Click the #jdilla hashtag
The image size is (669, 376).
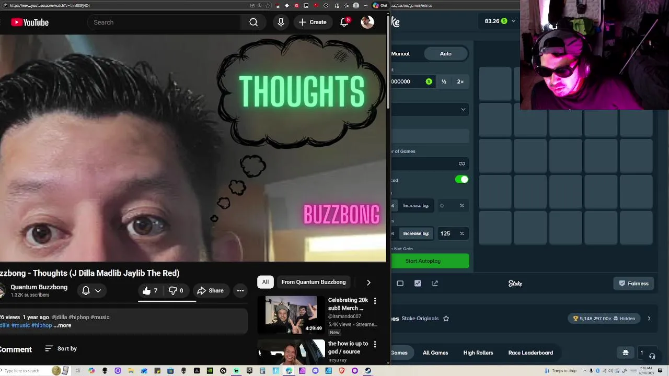(x=59, y=317)
